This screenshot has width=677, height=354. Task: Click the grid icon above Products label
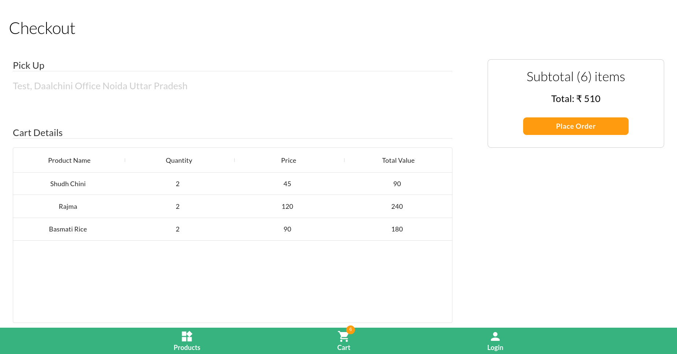(187, 336)
